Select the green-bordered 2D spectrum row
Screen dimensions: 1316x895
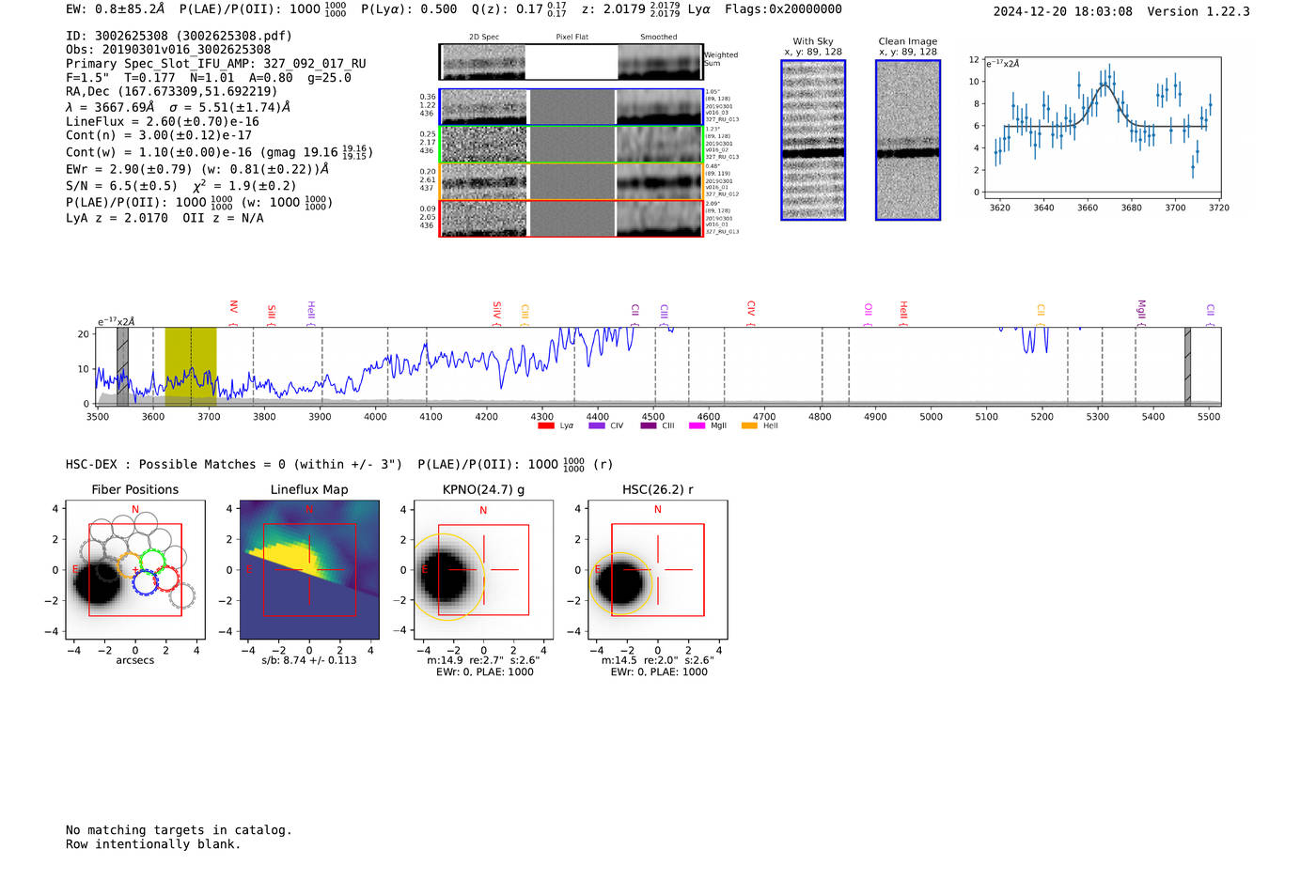tap(572, 145)
